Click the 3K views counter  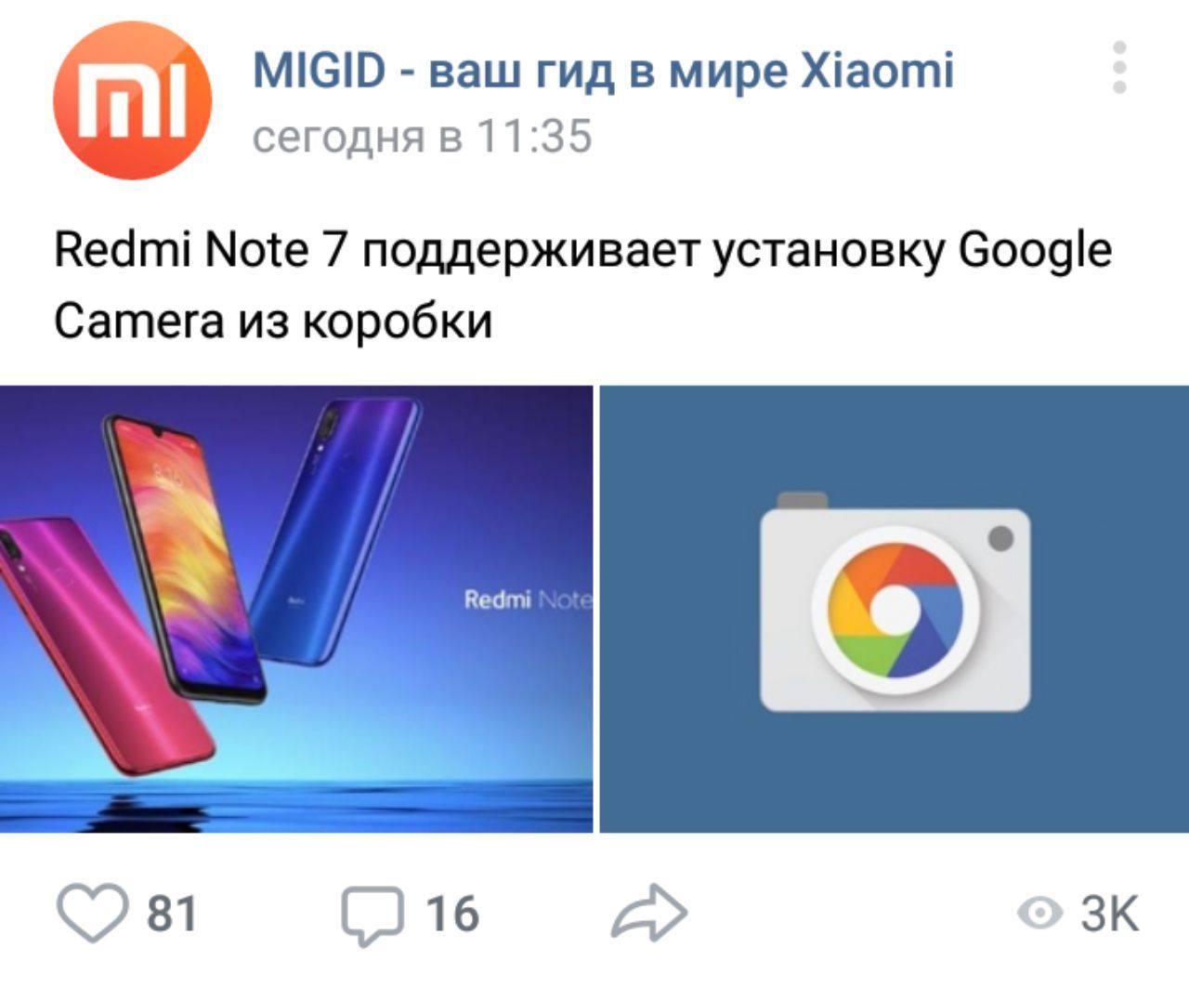click(x=1109, y=914)
